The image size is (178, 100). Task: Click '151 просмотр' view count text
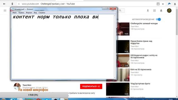136,75
